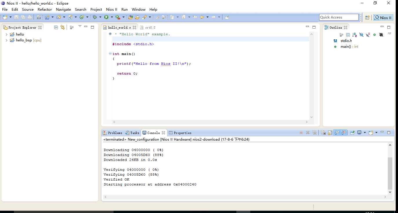Image resolution: width=398 pixels, height=213 pixels.
Task: Click the Outline group includes icon
Action: 341,35
